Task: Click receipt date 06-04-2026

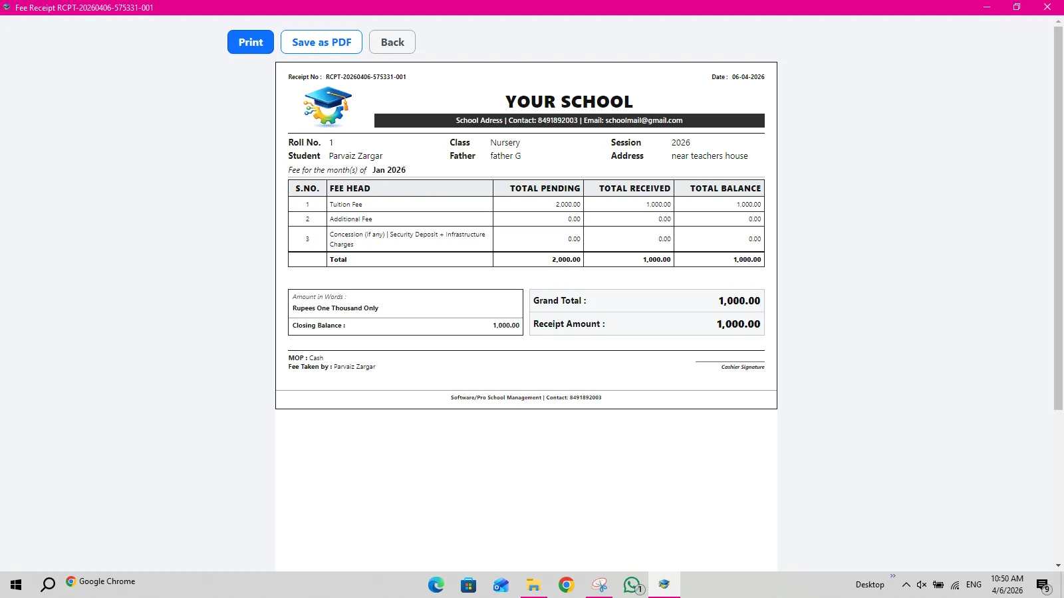Action: coord(748,77)
